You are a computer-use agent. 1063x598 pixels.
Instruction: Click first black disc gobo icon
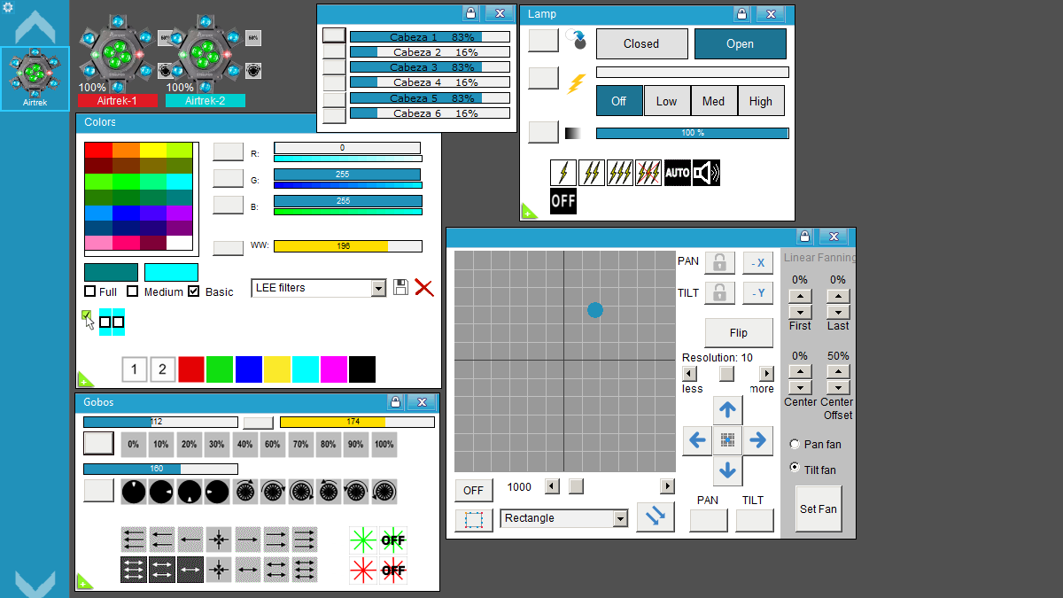134,492
